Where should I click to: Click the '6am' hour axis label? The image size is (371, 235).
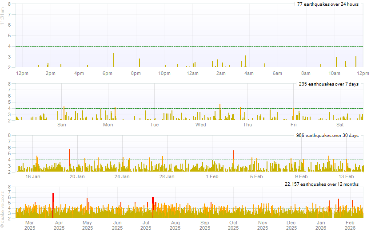(277, 73)
